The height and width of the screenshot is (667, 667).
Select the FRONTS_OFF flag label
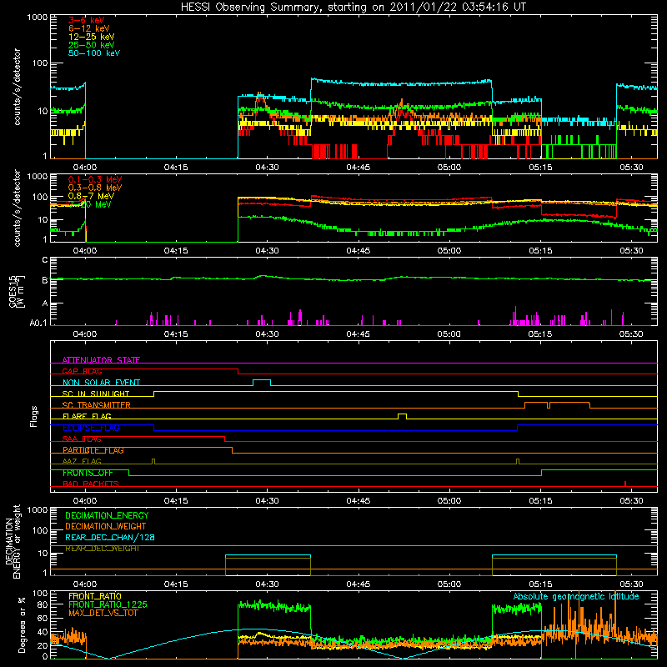pos(88,473)
